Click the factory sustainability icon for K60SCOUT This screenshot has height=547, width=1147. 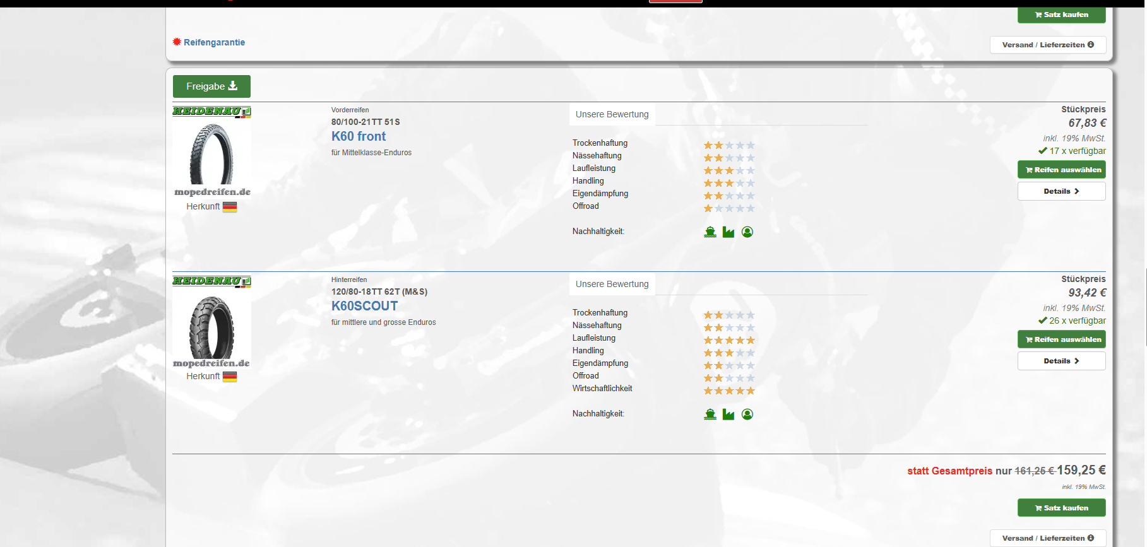tap(728, 415)
